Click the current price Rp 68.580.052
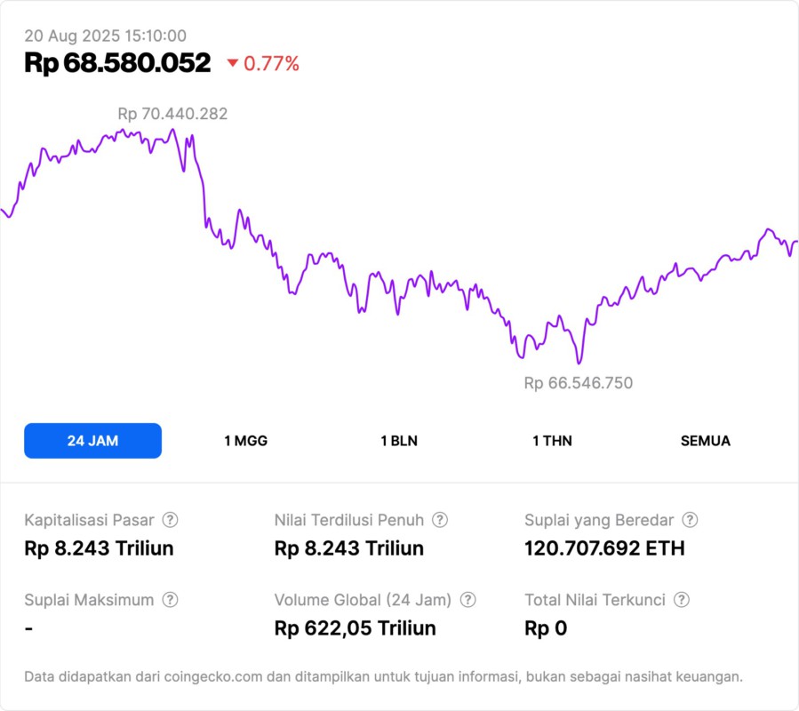The width and height of the screenshot is (799, 711). [x=117, y=63]
